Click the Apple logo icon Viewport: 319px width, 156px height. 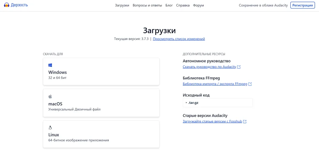pos(50,96)
